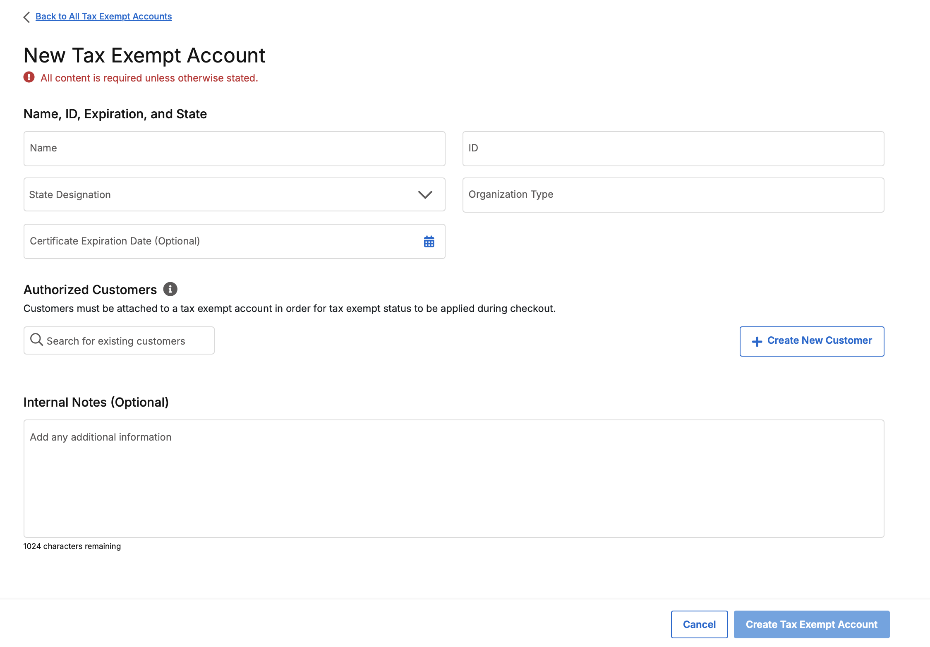Screen dimensions: 930x647
Task: Focus the ID input field
Action: pos(673,149)
